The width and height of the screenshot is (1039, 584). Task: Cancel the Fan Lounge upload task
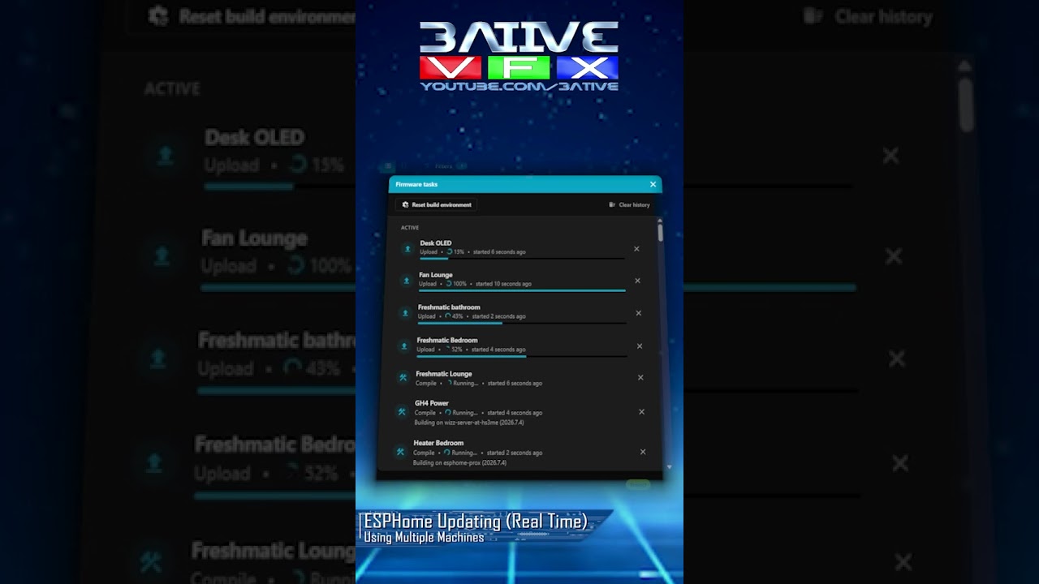pos(637,281)
